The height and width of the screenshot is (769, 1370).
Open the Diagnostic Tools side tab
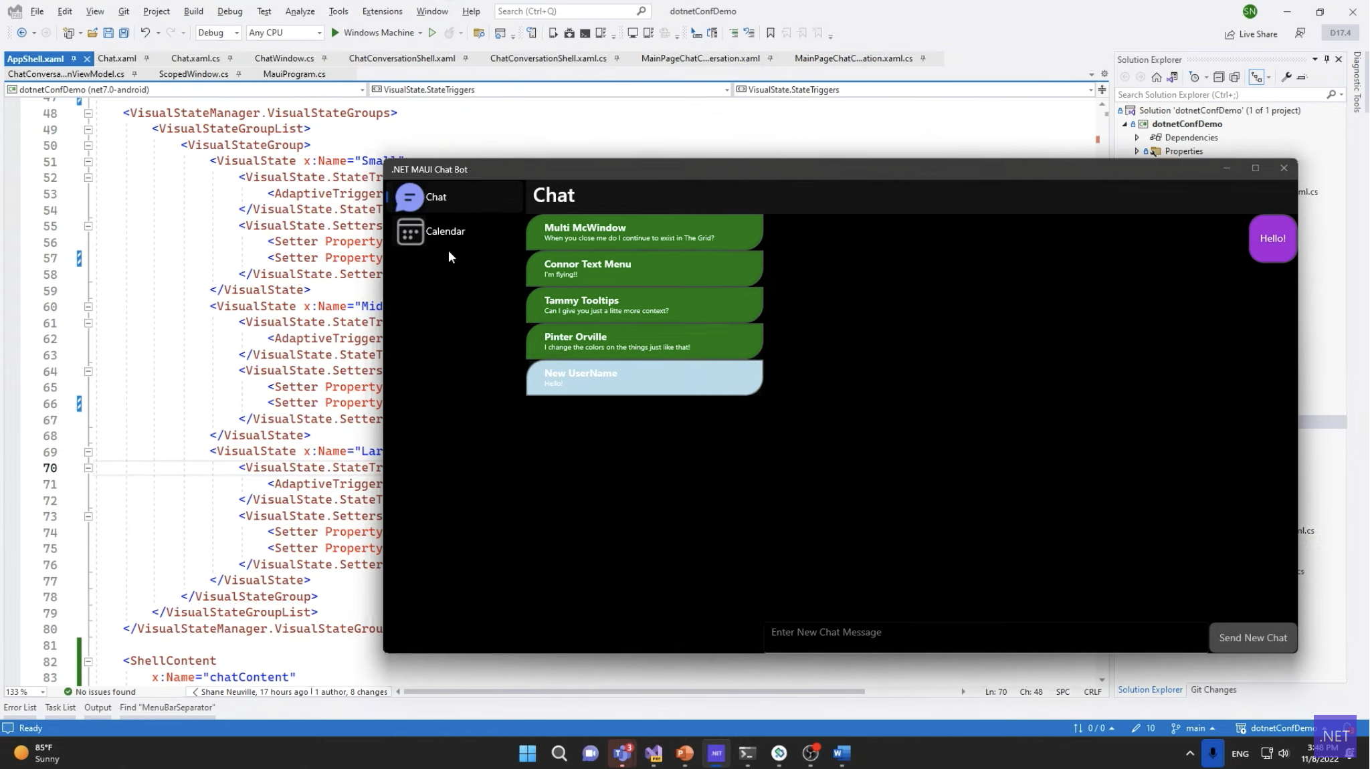pos(1357,82)
